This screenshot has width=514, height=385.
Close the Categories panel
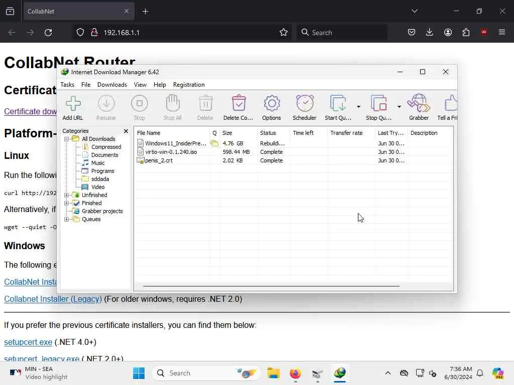(126, 131)
